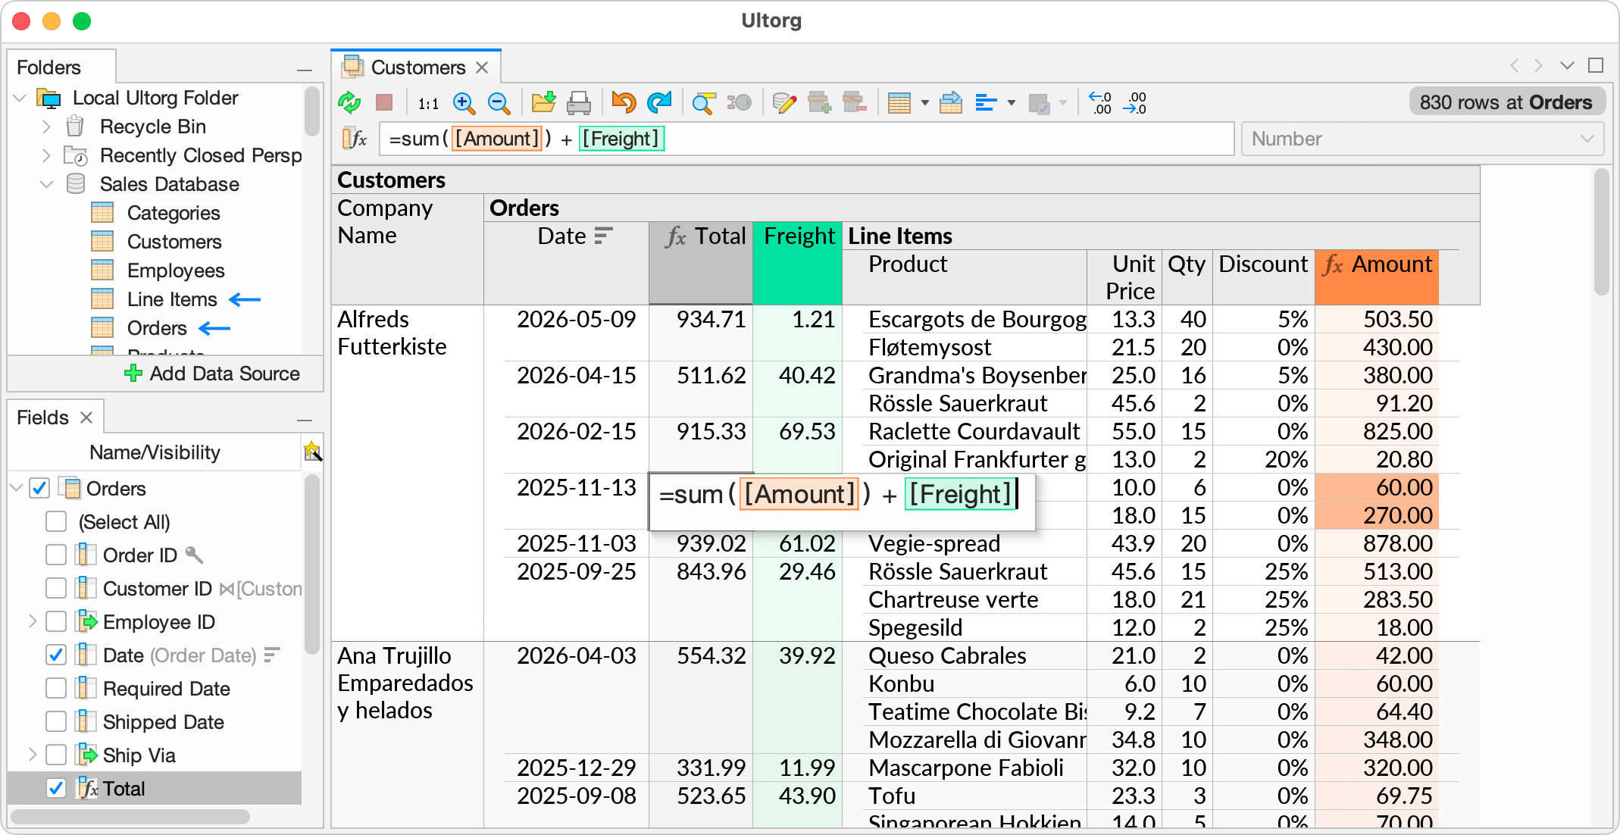
Task: Select the Redo icon in the toolbar
Action: pos(659,102)
